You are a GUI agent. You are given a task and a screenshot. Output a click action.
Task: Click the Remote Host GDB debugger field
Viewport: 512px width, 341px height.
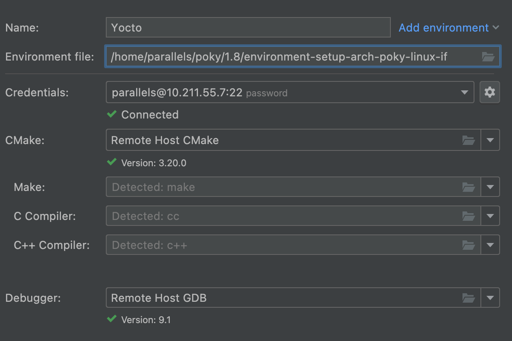click(x=282, y=298)
